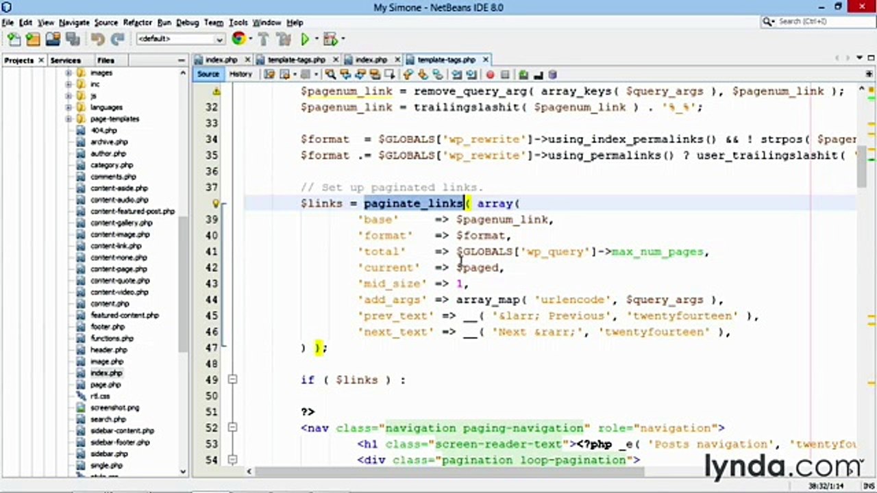Click the lightbulb hint icon beside $links line
Screen dimensions: 877x493
[x=216, y=203]
